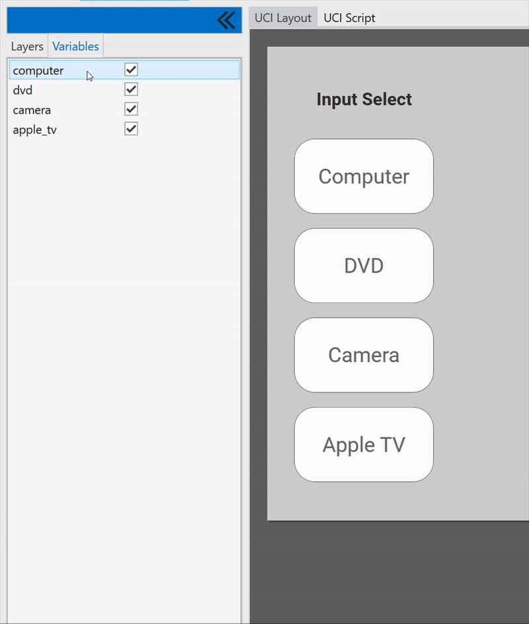Disable the camera variable checkbox
Viewport: 529px width, 624px height.
pos(131,109)
